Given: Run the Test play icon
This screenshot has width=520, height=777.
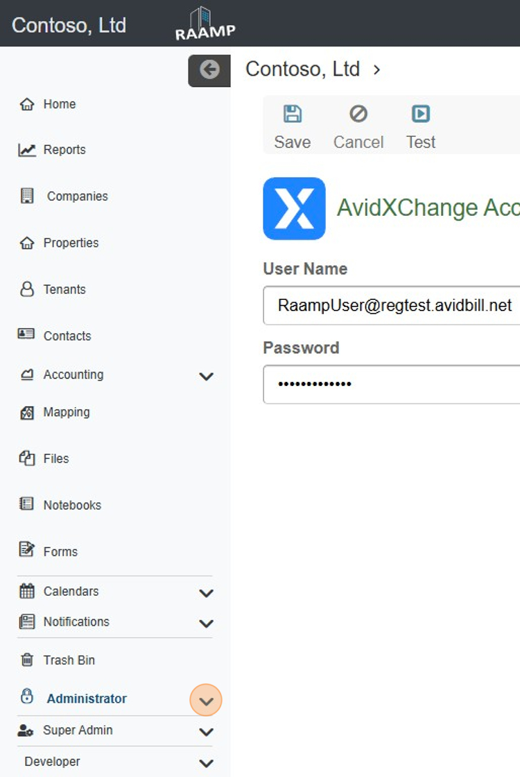Looking at the screenshot, I should click(421, 114).
